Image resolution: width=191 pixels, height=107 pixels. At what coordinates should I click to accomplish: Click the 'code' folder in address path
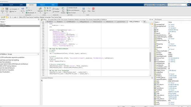tap(15, 17)
